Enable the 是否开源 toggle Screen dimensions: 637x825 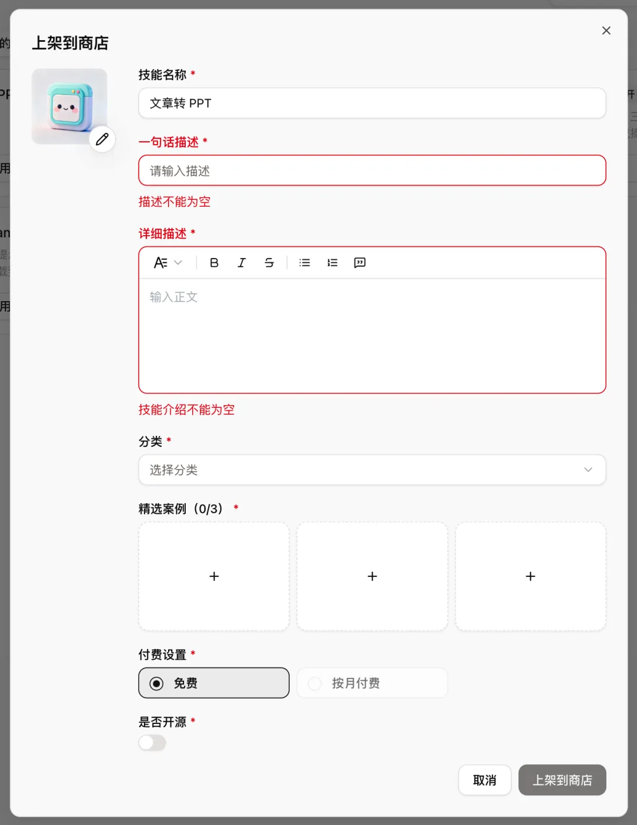(152, 742)
